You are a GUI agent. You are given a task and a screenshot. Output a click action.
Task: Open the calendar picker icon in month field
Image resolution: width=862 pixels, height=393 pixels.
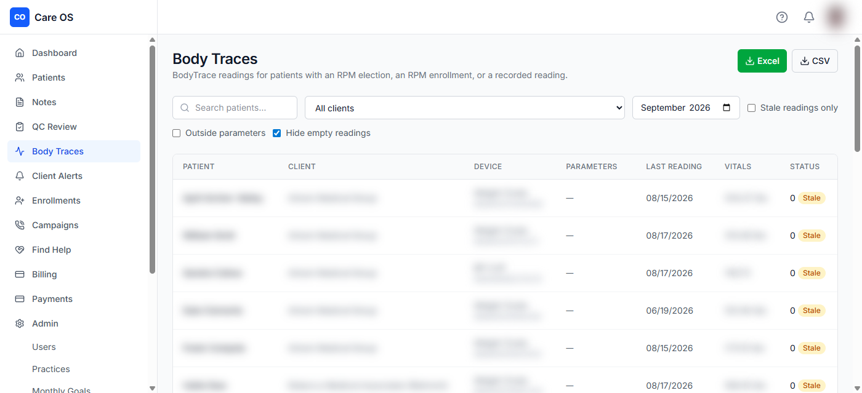727,108
